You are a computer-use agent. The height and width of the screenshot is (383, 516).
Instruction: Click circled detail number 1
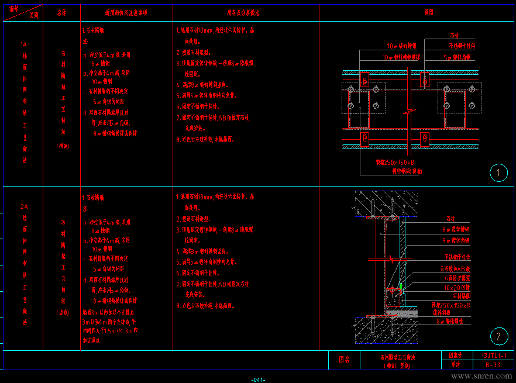(498, 172)
